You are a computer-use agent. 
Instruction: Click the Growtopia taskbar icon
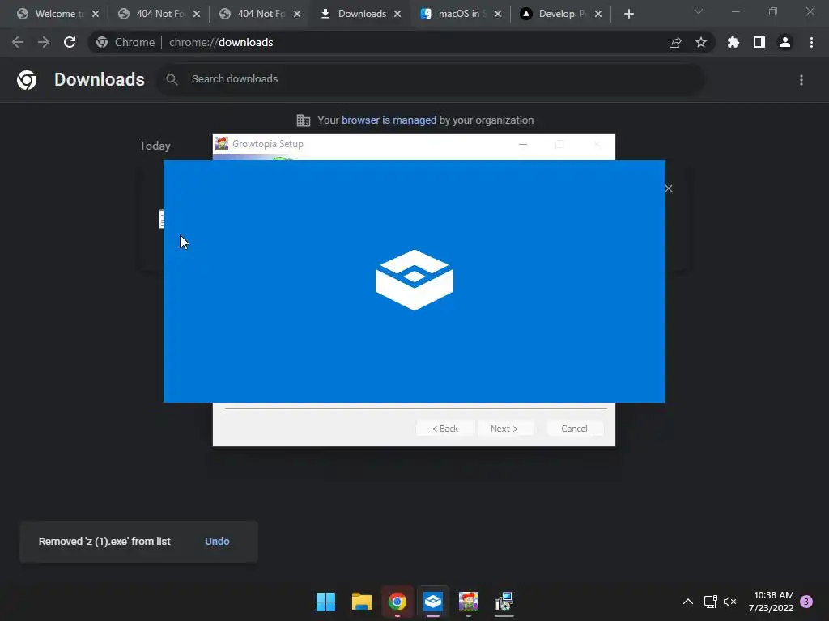(x=469, y=602)
